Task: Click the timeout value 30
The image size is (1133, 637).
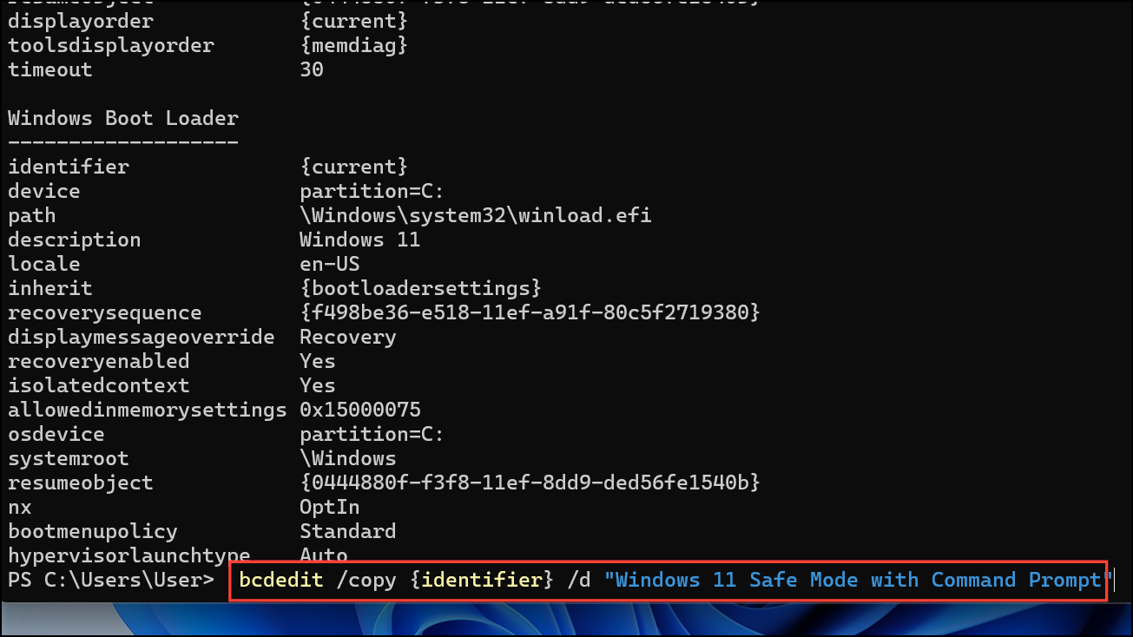Action: click(312, 69)
